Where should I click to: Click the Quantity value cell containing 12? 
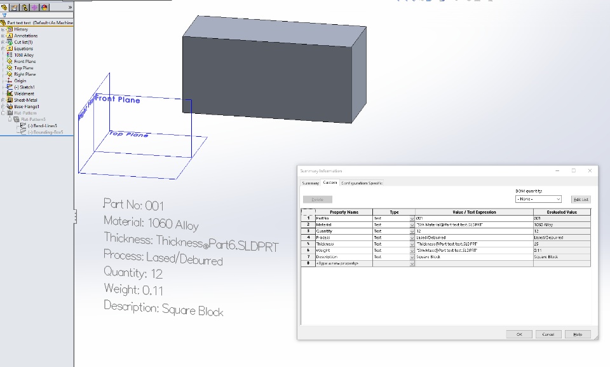click(x=474, y=232)
